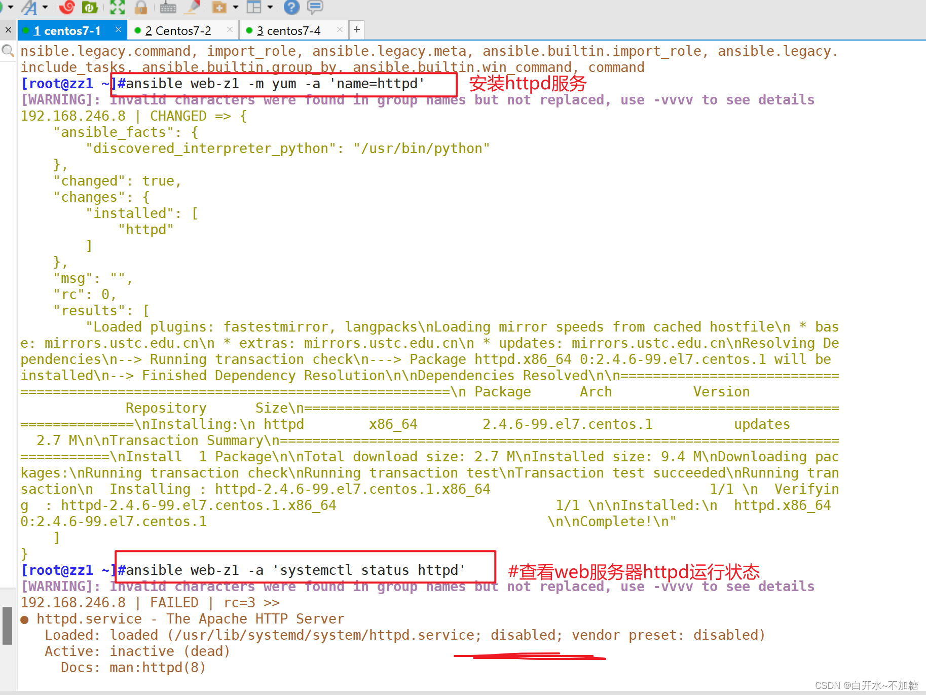Open the layout arrangement icon

click(254, 7)
